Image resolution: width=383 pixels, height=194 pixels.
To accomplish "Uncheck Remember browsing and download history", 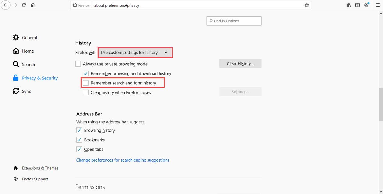I will (86, 73).
